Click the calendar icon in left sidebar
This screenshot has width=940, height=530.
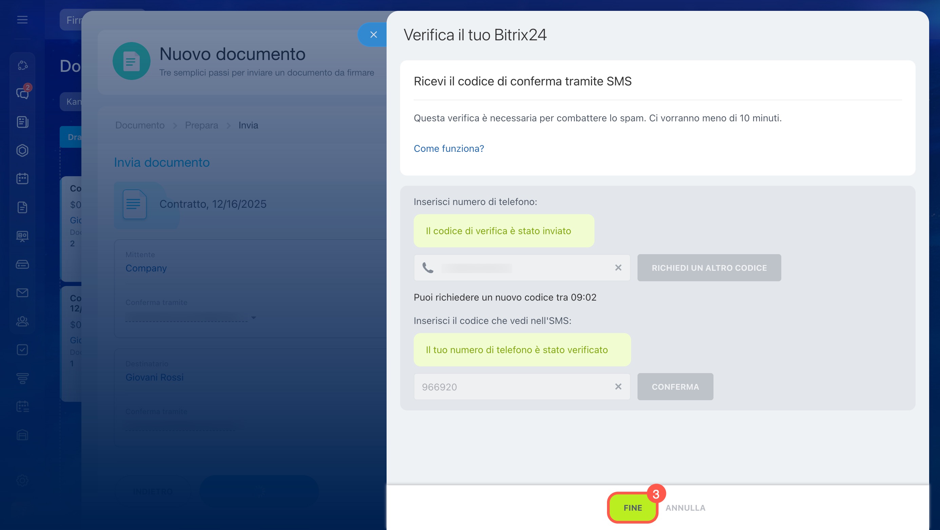click(22, 179)
